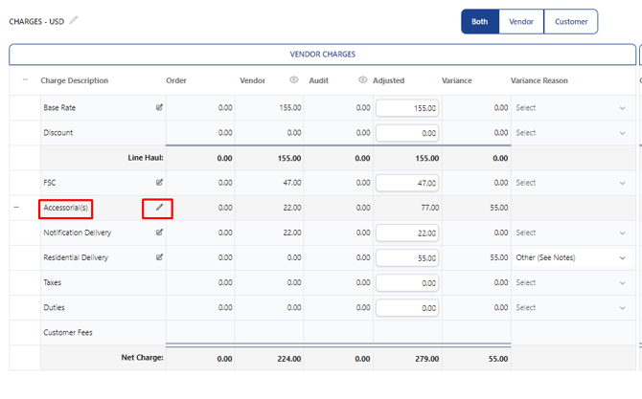642x399 pixels.
Task: Open Variance Reason dropdown for Duties
Action: 571,307
